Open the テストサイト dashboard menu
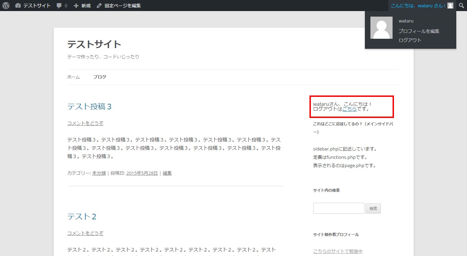This screenshot has width=467, height=256. tap(33, 6)
